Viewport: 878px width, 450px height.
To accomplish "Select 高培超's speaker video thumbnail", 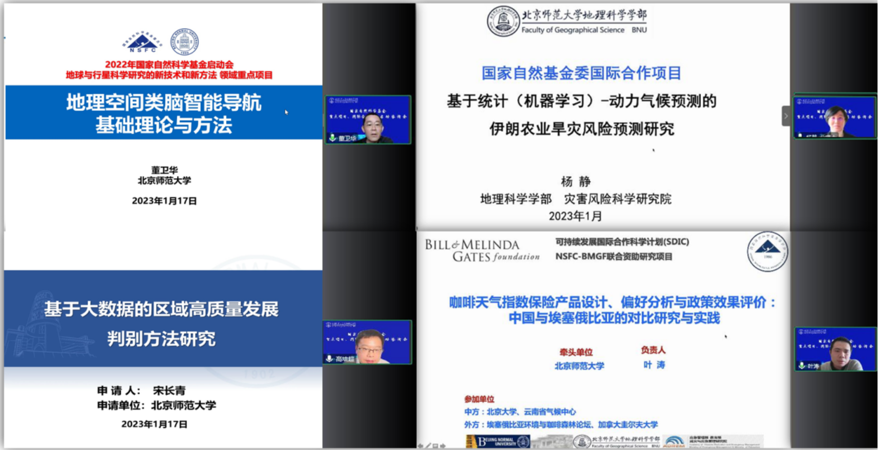I will click(367, 342).
